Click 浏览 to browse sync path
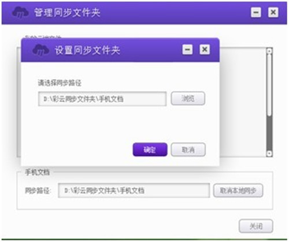The width and height of the screenshot is (289, 242). (x=188, y=99)
